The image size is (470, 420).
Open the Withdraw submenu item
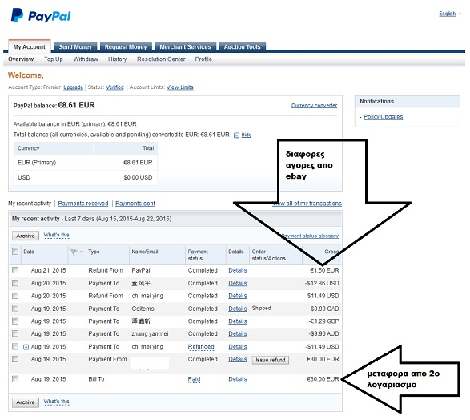86,59
